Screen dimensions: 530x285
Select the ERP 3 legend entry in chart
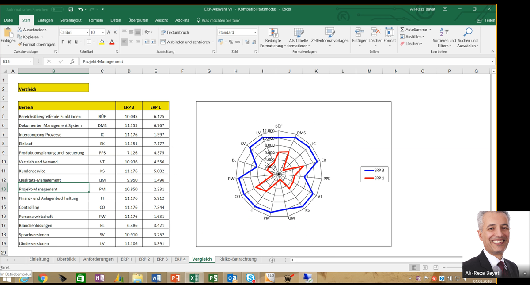pyautogui.click(x=375, y=170)
